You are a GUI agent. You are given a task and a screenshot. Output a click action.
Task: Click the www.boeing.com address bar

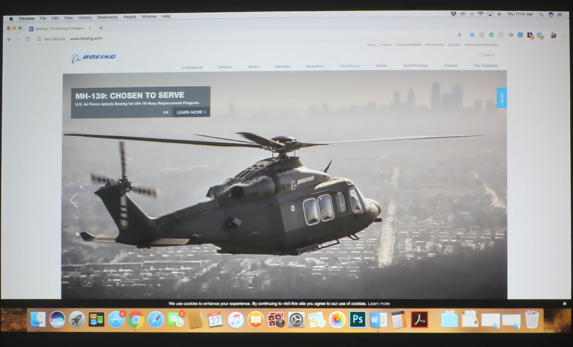coord(86,38)
